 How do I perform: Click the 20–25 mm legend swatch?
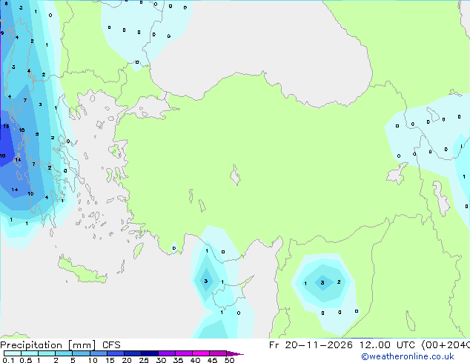[x=132, y=353]
